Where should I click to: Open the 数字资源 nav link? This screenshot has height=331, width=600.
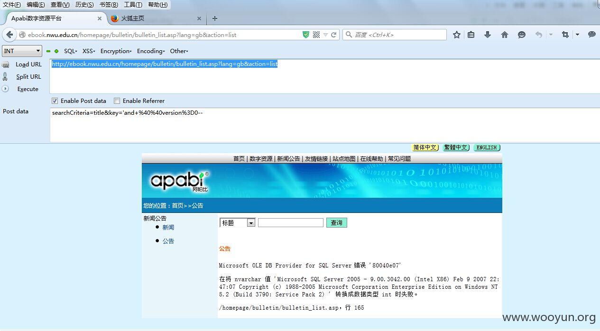[x=261, y=159]
